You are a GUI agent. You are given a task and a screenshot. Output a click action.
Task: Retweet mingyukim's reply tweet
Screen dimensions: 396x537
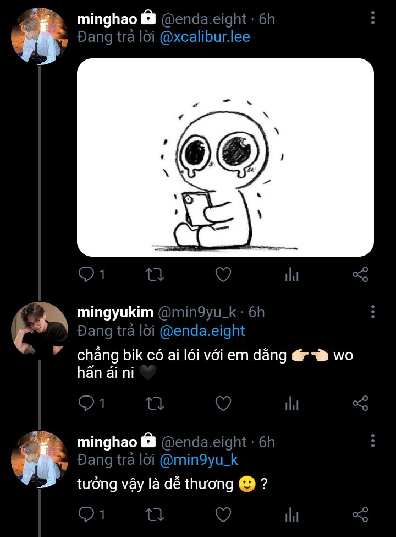(155, 403)
